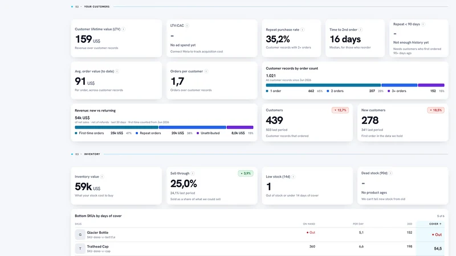Click the 'Repeat orders' legend label
This screenshot has width=456, height=256.
point(150,133)
